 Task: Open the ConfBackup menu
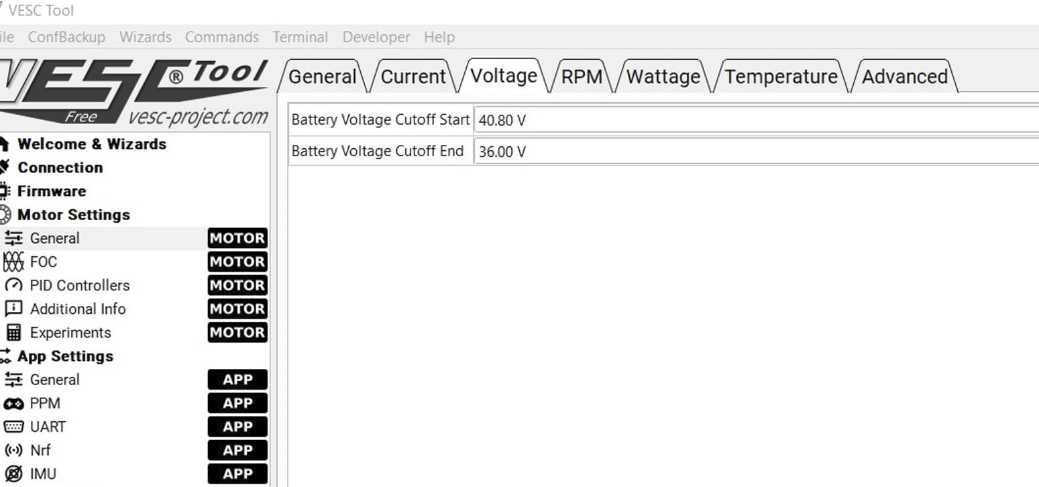tap(66, 37)
